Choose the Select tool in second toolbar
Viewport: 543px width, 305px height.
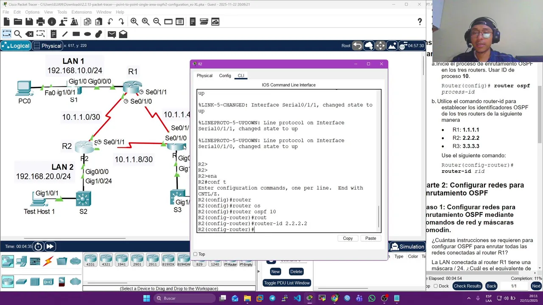tap(6, 34)
